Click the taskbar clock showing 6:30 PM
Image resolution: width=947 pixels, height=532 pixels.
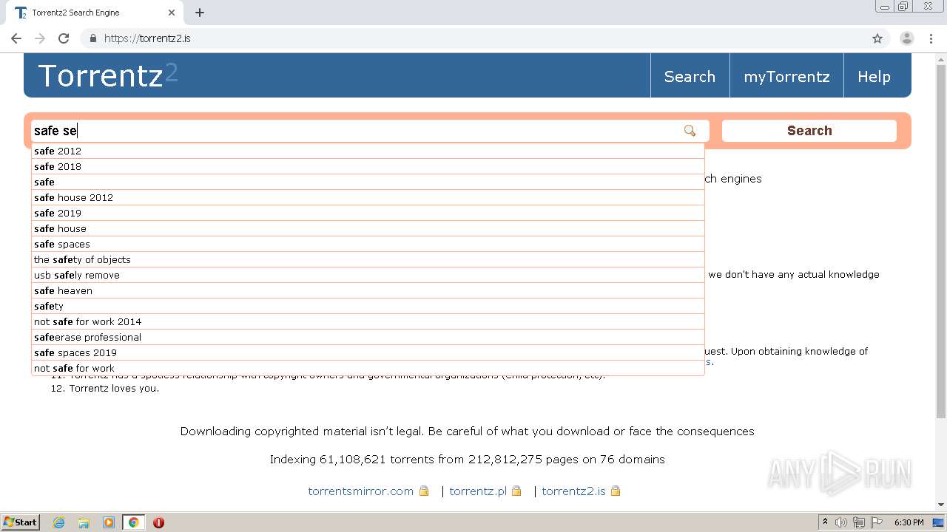tap(909, 522)
